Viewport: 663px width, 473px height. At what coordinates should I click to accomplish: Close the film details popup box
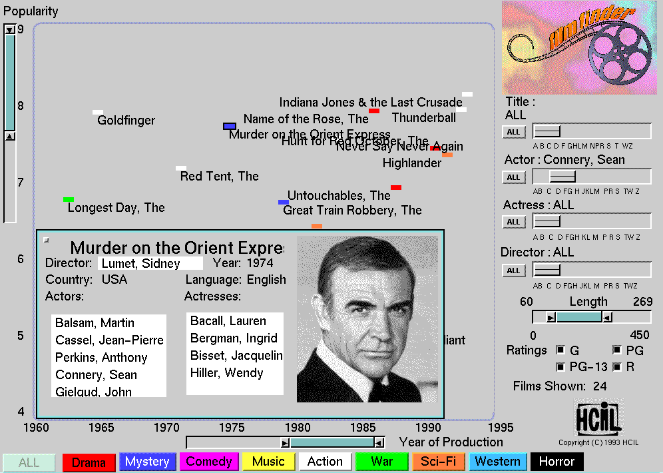coord(46,240)
